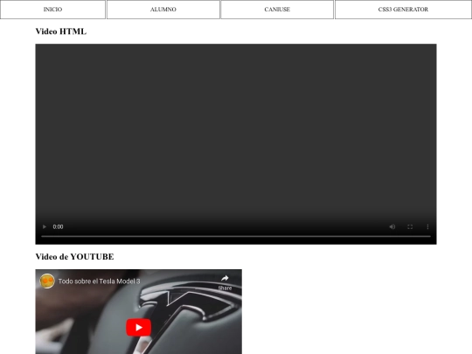The height and width of the screenshot is (354, 472).
Task: Click the 'Video HTML' heading text
Action: coord(61,31)
